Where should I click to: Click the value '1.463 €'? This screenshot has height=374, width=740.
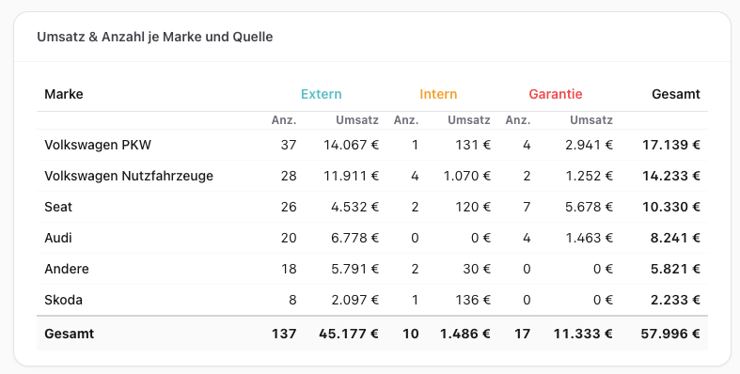coord(589,238)
